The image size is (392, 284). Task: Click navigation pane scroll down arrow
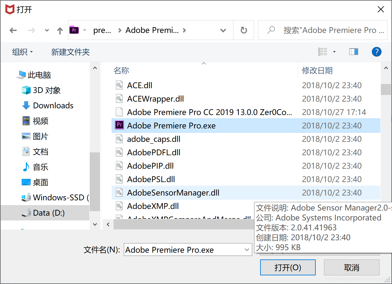[95, 224]
